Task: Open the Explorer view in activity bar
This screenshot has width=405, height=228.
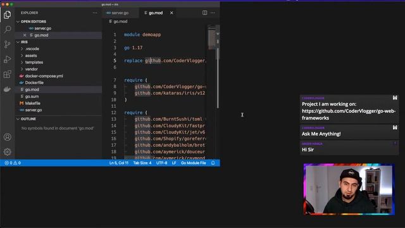Action: click(7, 15)
